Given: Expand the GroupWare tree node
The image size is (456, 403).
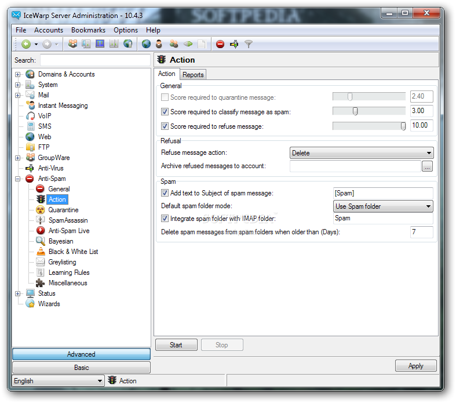Looking at the screenshot, I should [x=18, y=158].
